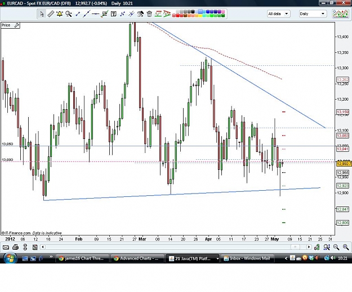Switch to Advanced Charts Chrome window
The image size is (352, 292).
[137, 259]
